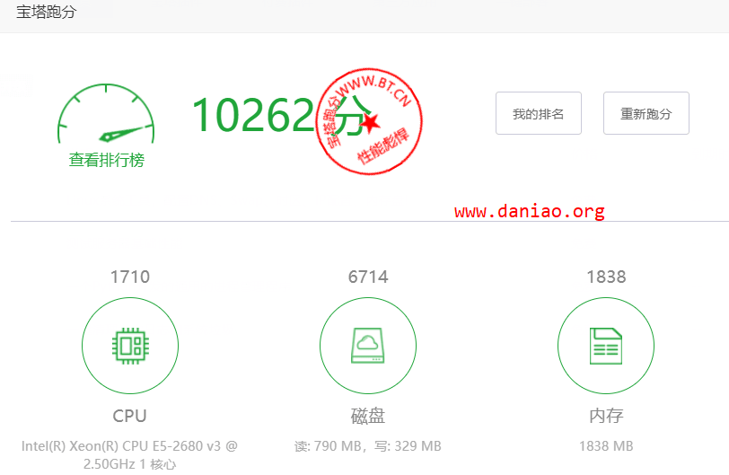Click the speedometer gauge icon
This screenshot has width=729, height=475.
pos(106,114)
